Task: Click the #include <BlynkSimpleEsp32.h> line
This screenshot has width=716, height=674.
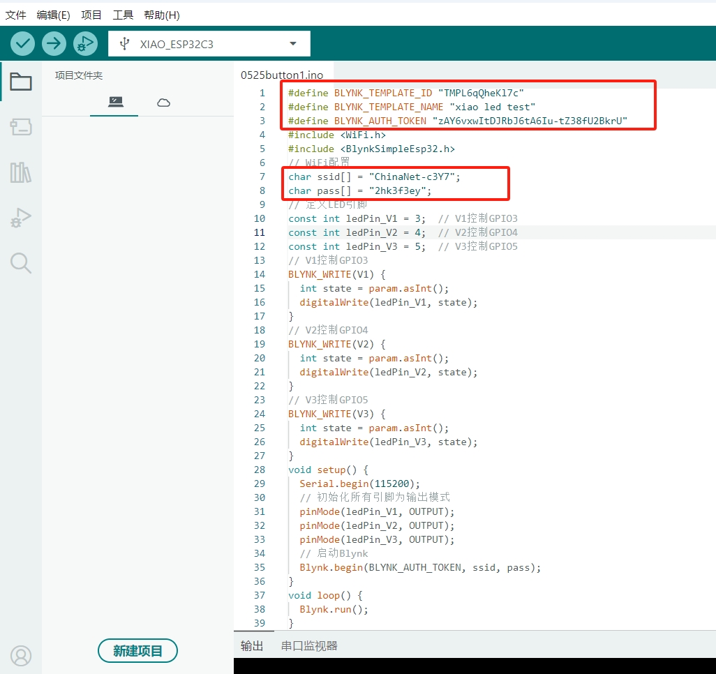Action: coord(371,149)
